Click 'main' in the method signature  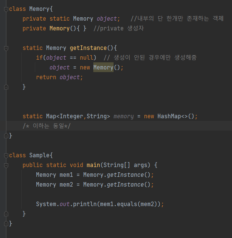coord(93,165)
